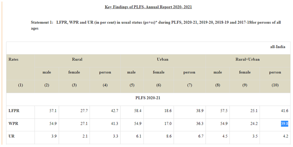Click WPR value '41.3'

115,124
